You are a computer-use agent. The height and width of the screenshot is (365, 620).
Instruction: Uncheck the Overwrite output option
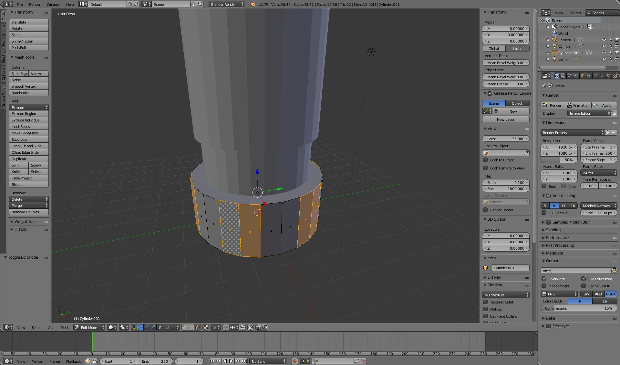click(x=544, y=279)
